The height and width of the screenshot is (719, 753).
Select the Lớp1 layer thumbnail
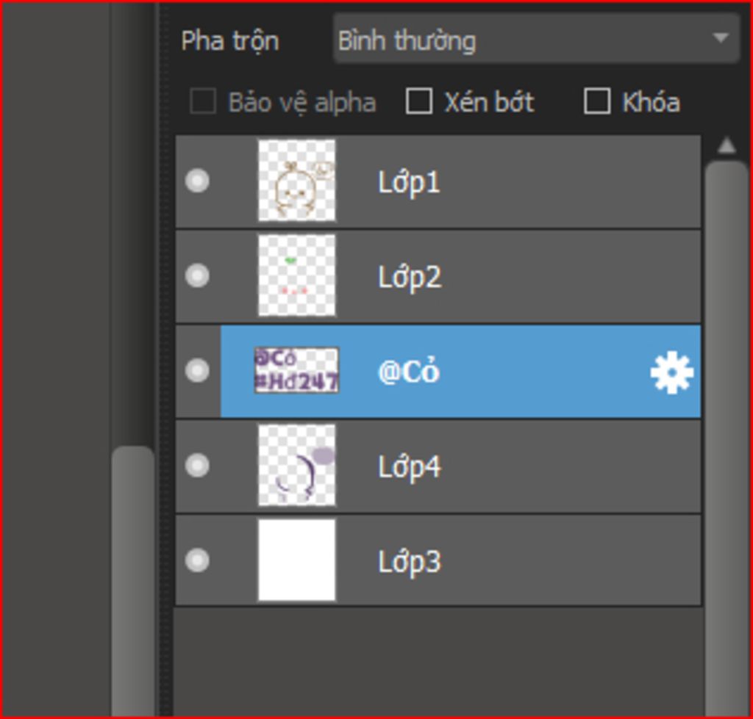296,181
